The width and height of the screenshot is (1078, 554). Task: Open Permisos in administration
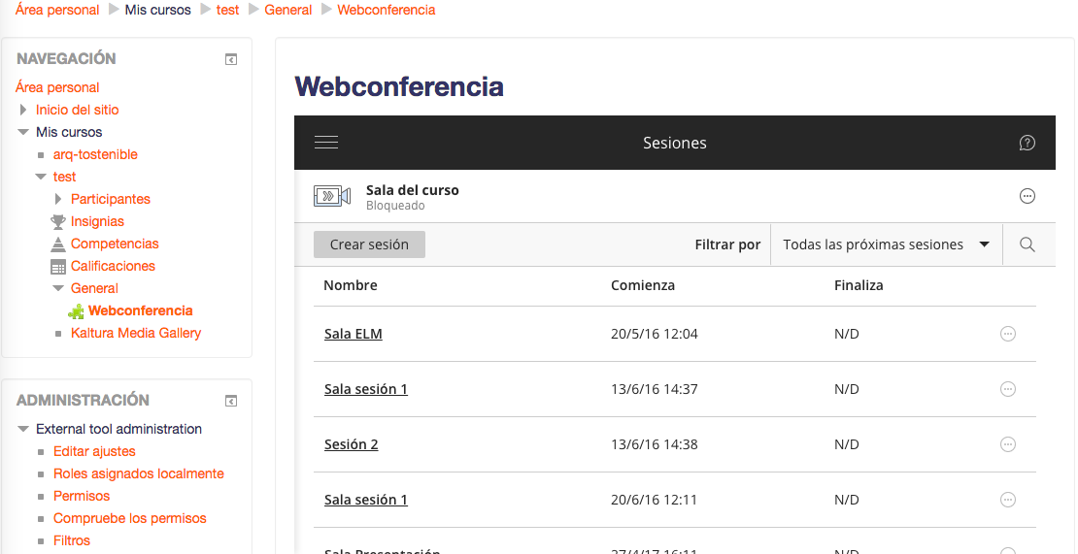click(x=82, y=496)
